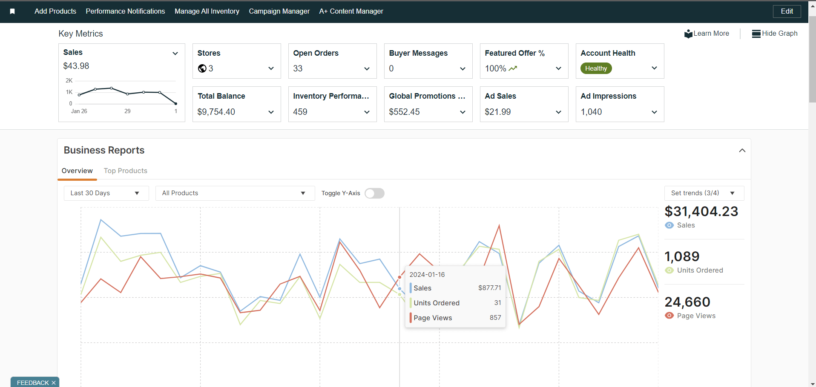The height and width of the screenshot is (387, 816).
Task: Click the Business Reports heading
Action: point(104,150)
